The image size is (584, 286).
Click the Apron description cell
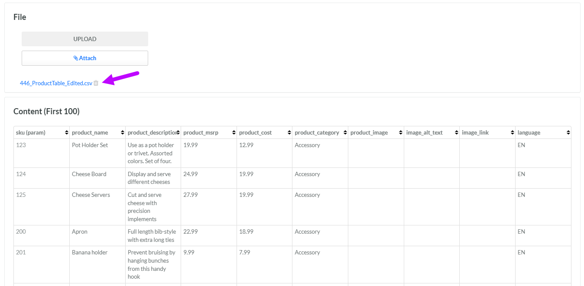152,235
